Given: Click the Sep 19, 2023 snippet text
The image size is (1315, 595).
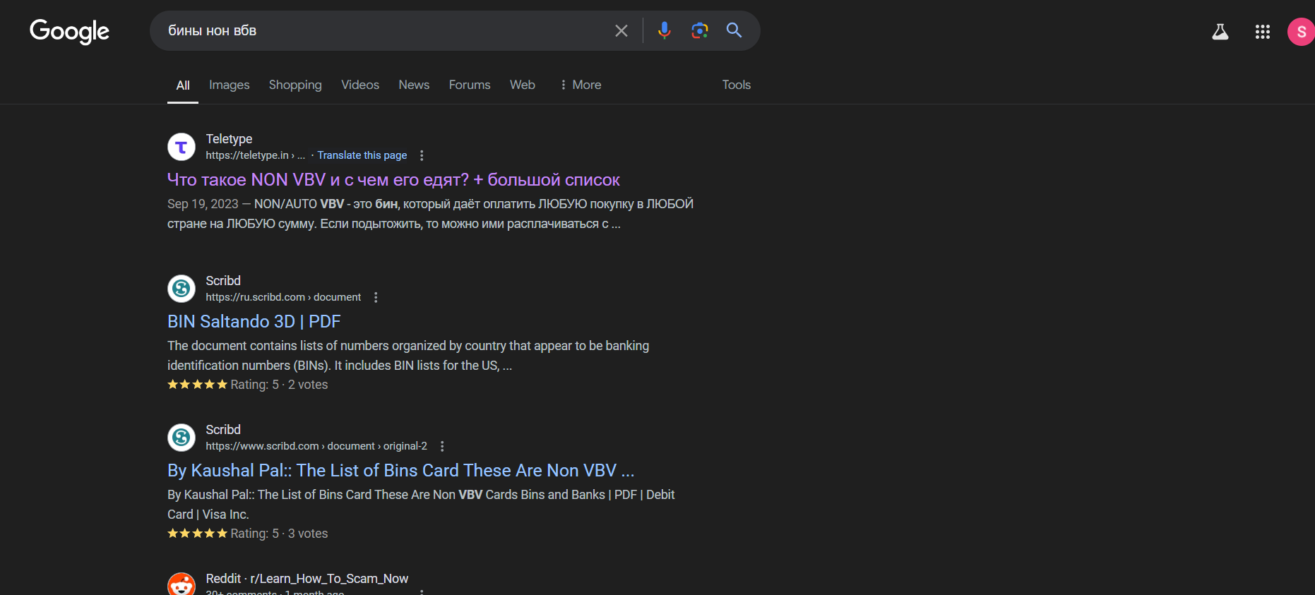Looking at the screenshot, I should (203, 204).
